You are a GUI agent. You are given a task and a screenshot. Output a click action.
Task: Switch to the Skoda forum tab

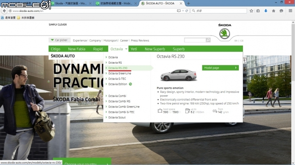point(71,3)
